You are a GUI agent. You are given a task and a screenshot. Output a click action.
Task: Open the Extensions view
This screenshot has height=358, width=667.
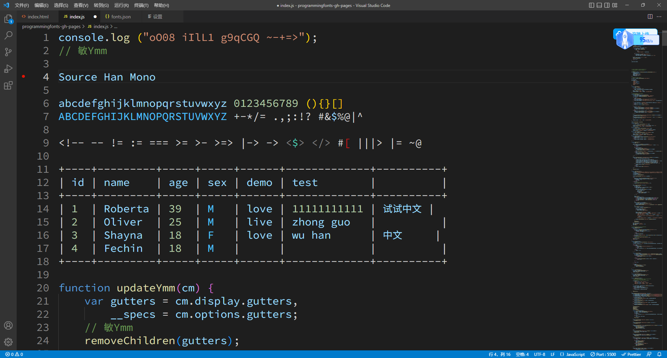coord(8,85)
